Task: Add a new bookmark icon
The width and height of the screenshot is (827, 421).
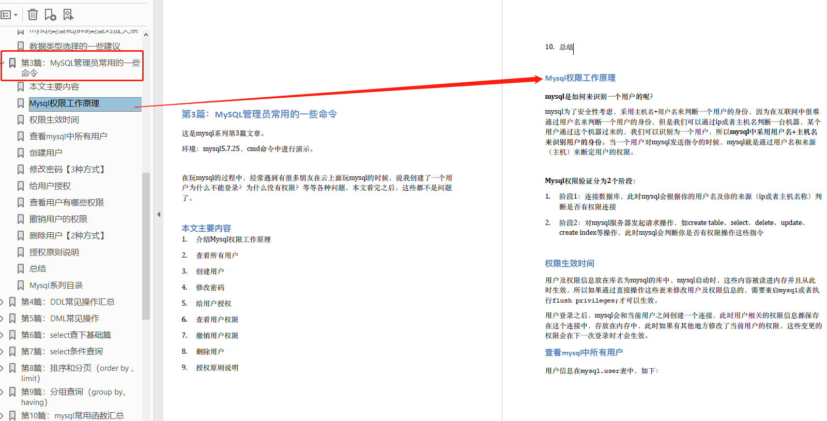Action: (x=50, y=14)
